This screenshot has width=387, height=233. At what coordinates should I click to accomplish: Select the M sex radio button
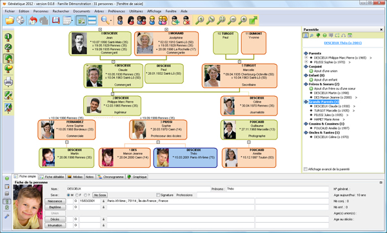pyautogui.click(x=68, y=195)
